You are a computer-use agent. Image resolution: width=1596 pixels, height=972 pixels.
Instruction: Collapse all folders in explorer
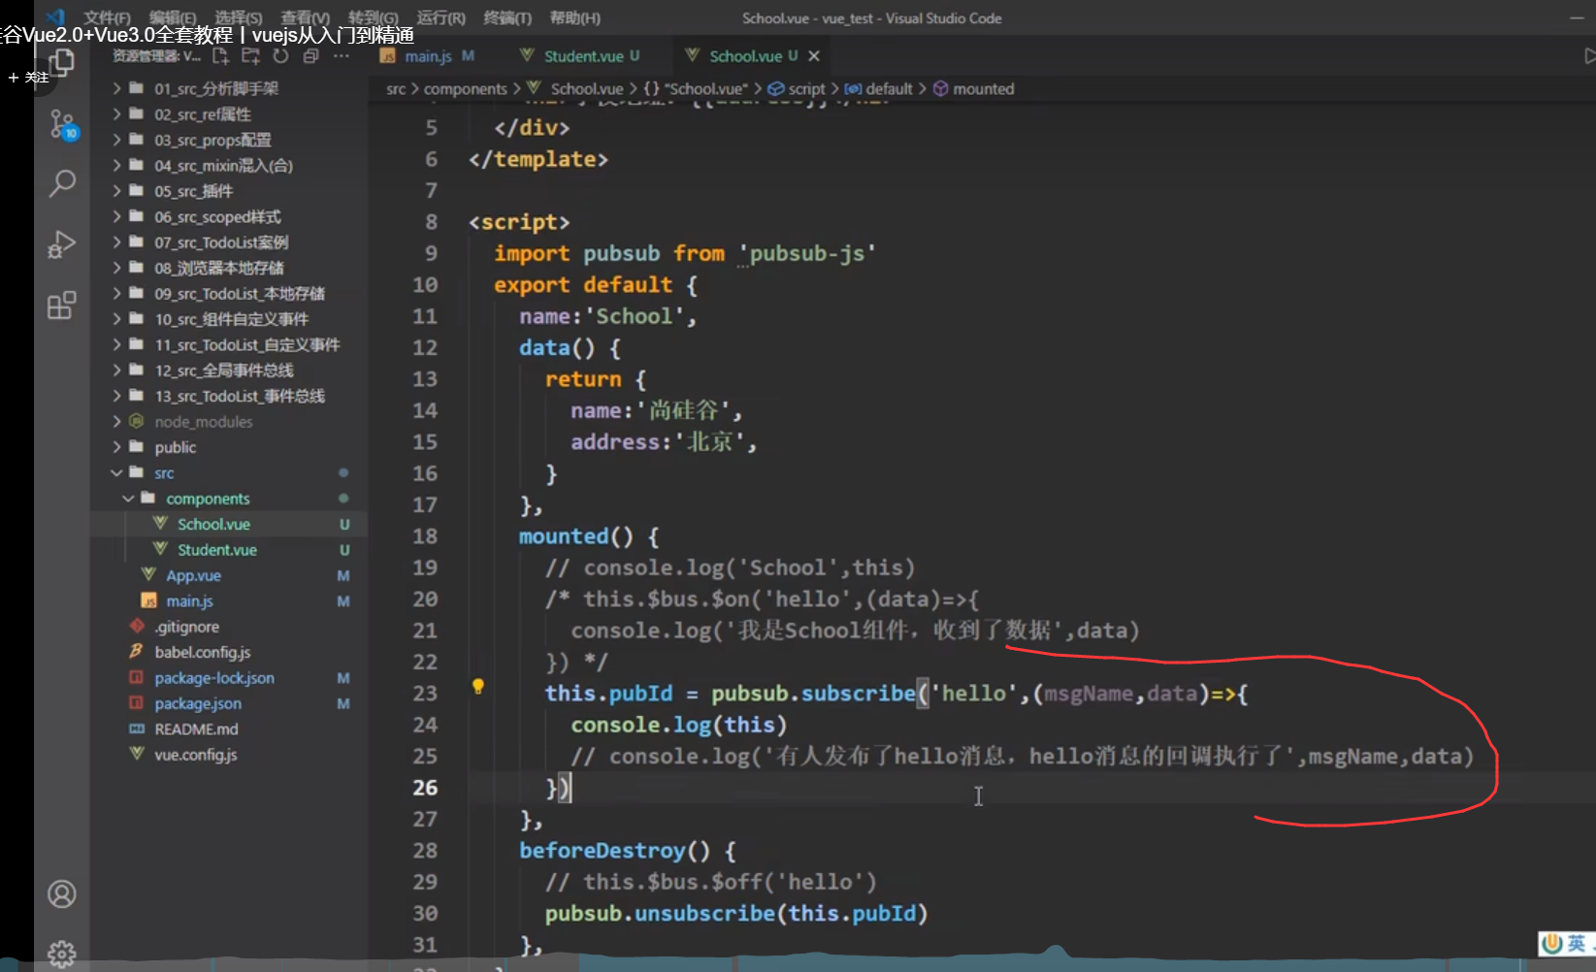pyautogui.click(x=310, y=56)
